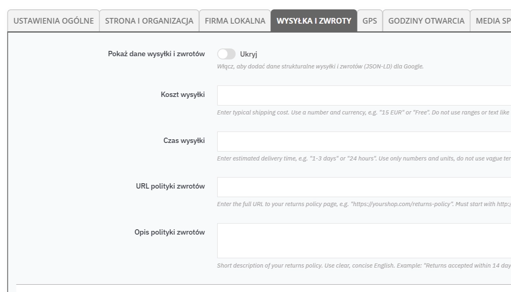
Task: Click the Opis polityki zwrotów label
Action: click(170, 232)
